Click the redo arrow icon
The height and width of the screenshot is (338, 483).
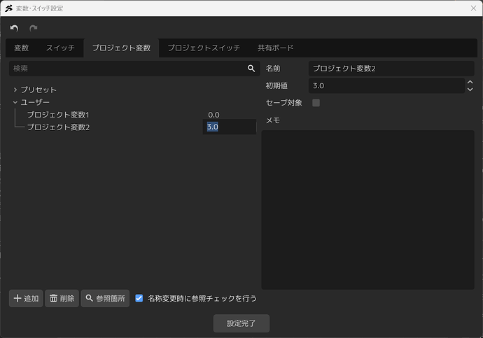(34, 28)
